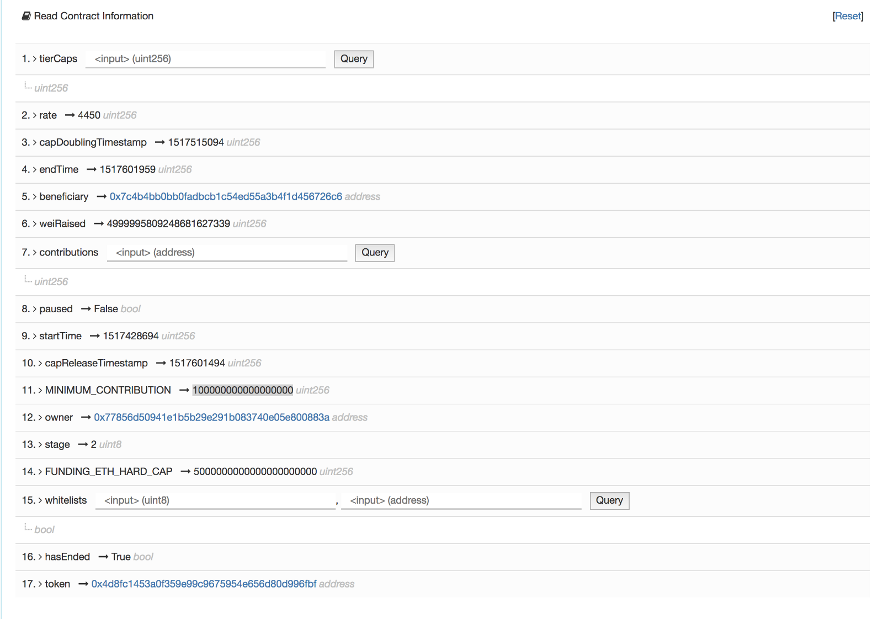Click the arrow icon next to stage

pos(83,445)
